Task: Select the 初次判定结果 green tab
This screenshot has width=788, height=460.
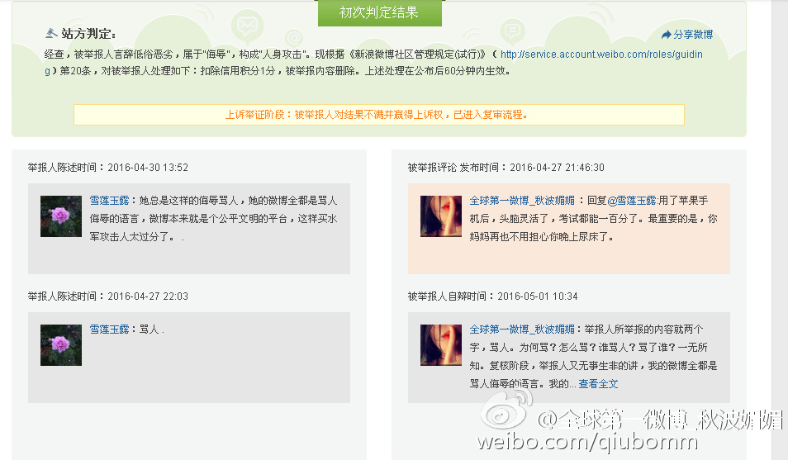Action: pyautogui.click(x=379, y=12)
